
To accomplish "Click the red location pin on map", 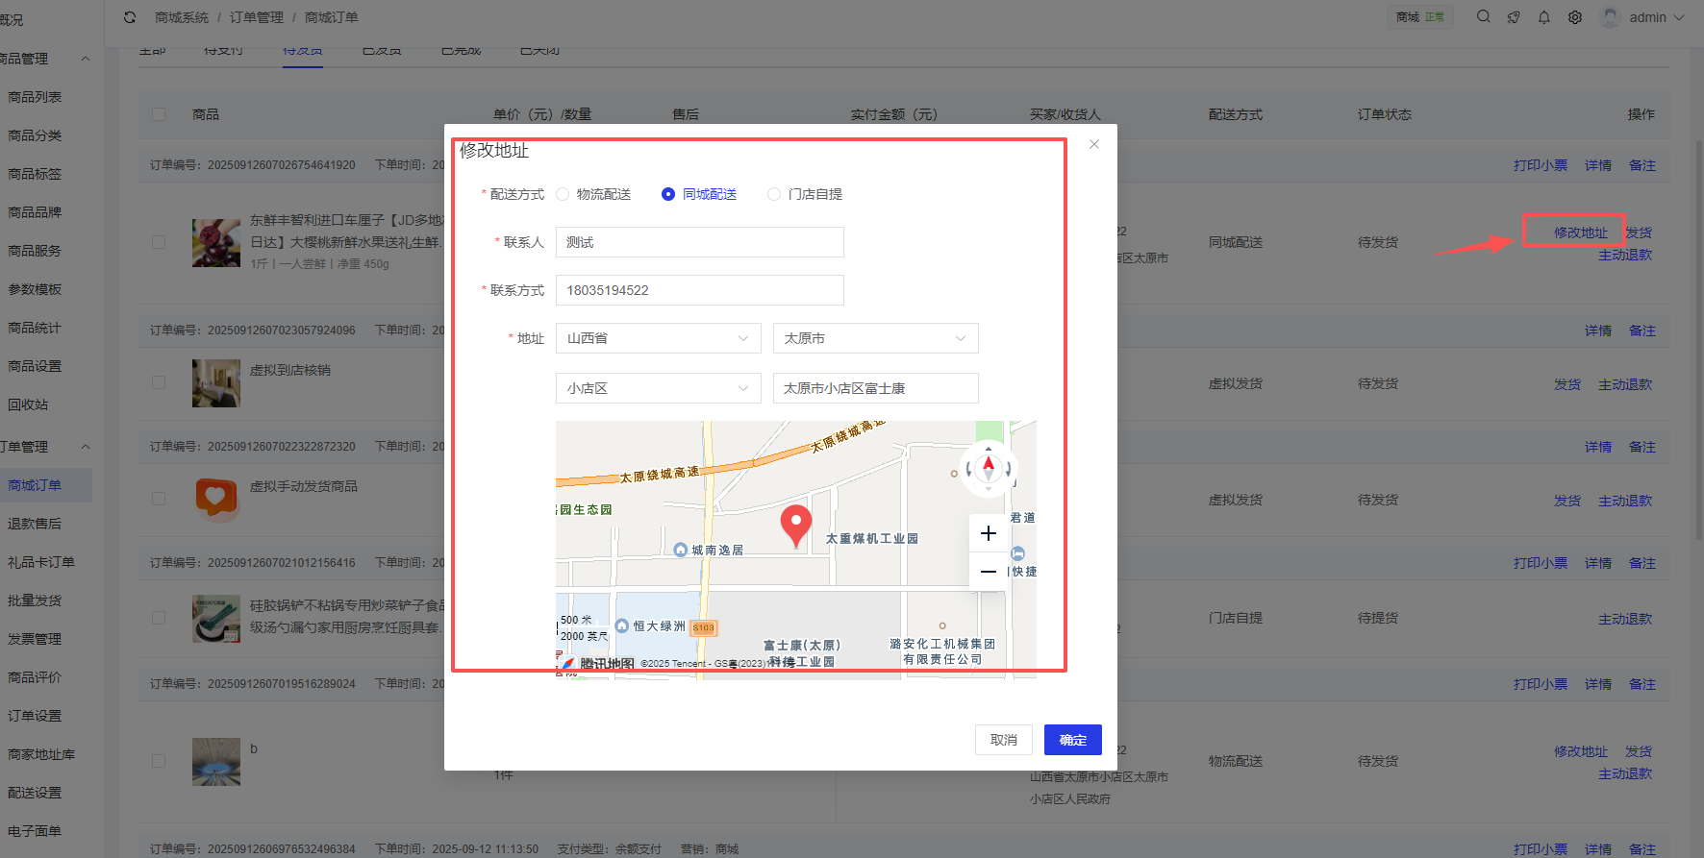I will pos(795,525).
